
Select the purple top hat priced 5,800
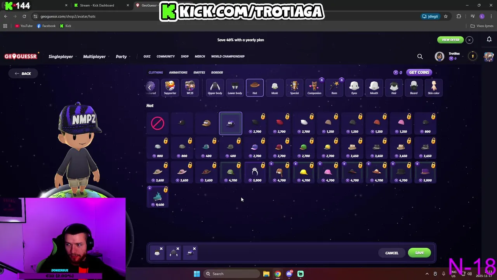(425, 172)
